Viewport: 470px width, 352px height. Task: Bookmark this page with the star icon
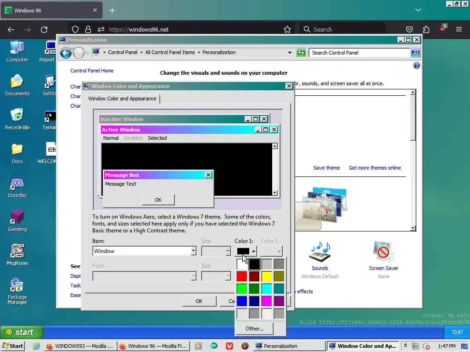[287, 29]
